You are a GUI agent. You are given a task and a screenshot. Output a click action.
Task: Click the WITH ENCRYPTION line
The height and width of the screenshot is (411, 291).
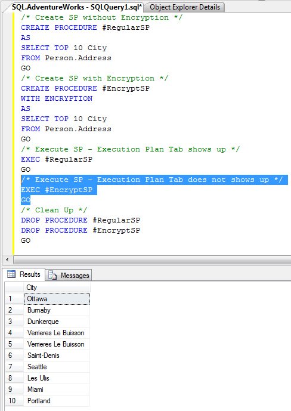pyautogui.click(x=57, y=98)
